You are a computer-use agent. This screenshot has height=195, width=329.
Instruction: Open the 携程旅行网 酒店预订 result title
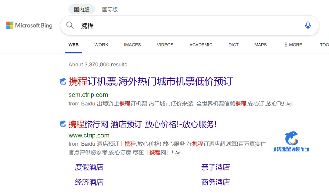(142, 124)
